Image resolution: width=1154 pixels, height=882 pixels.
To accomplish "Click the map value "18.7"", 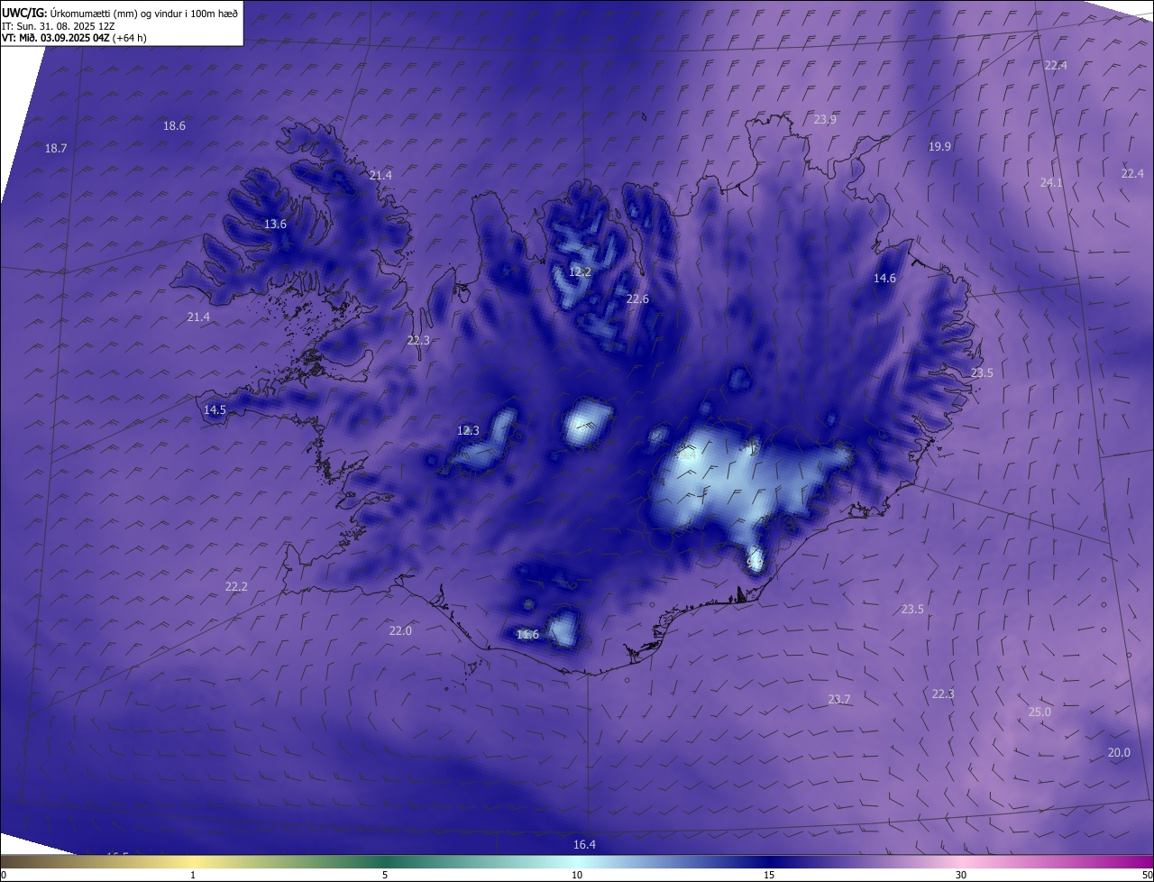I will [56, 148].
